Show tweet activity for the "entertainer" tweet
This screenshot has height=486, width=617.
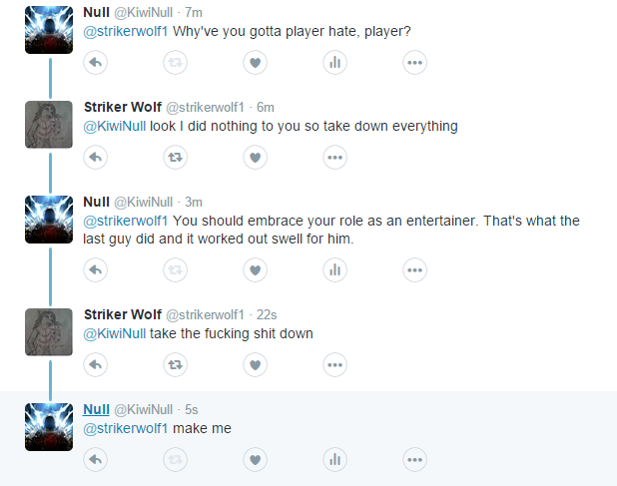click(334, 270)
